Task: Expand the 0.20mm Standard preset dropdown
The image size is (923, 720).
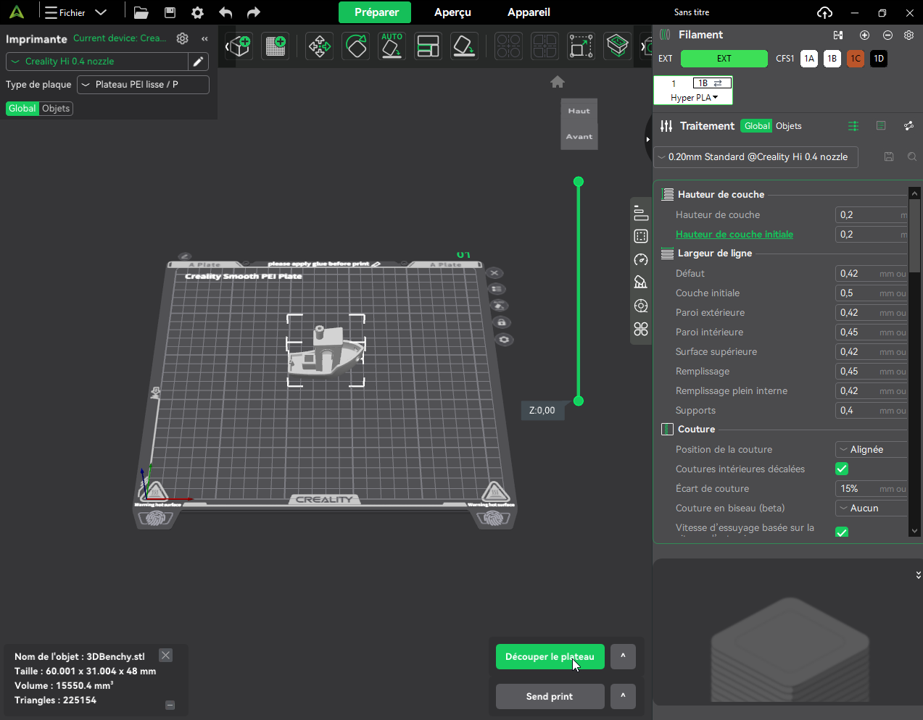Action: pyautogui.click(x=756, y=157)
